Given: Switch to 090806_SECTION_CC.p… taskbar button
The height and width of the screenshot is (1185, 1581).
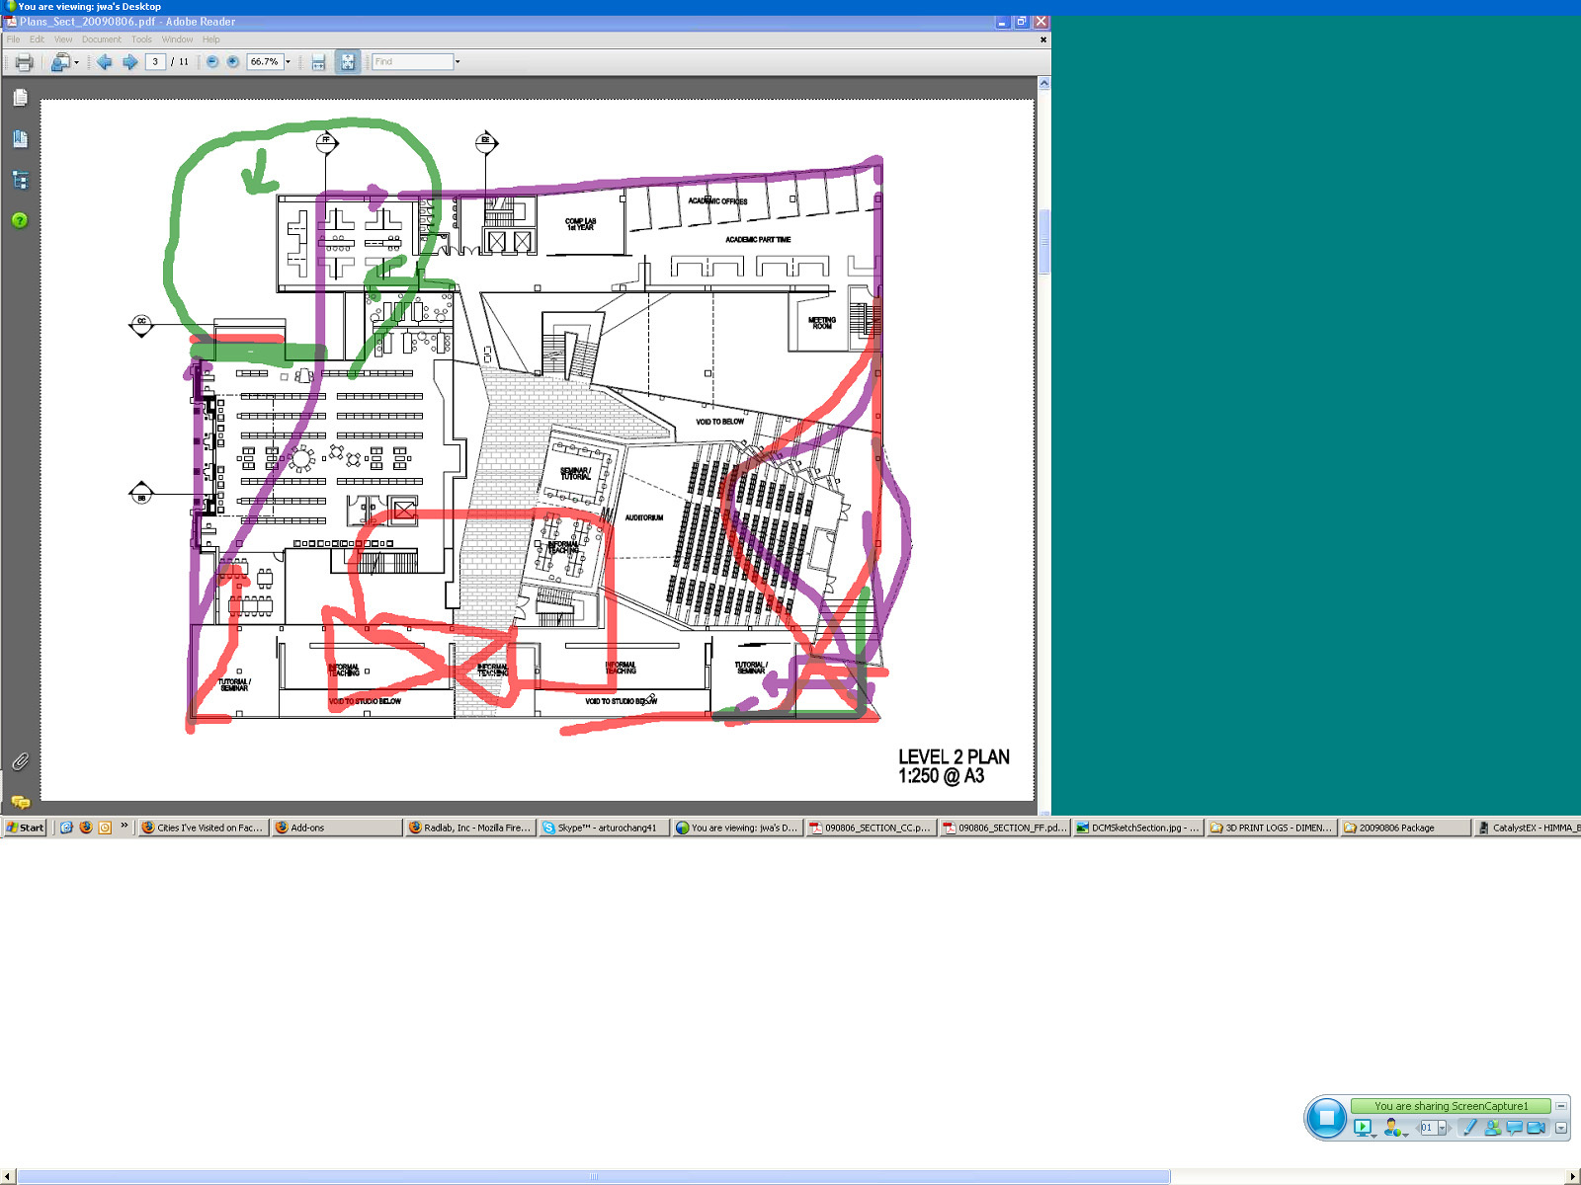Looking at the screenshot, I should click(871, 828).
